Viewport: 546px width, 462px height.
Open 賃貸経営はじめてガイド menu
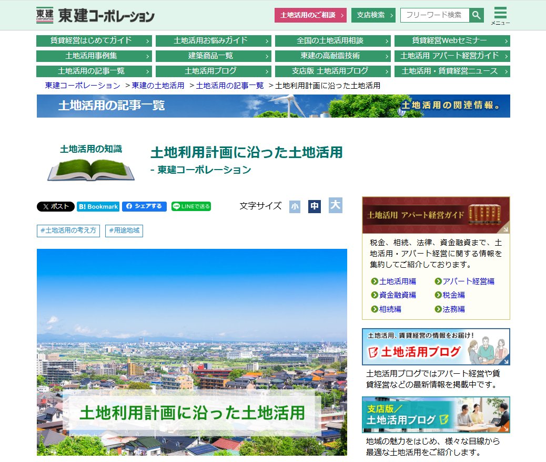pyautogui.click(x=94, y=40)
